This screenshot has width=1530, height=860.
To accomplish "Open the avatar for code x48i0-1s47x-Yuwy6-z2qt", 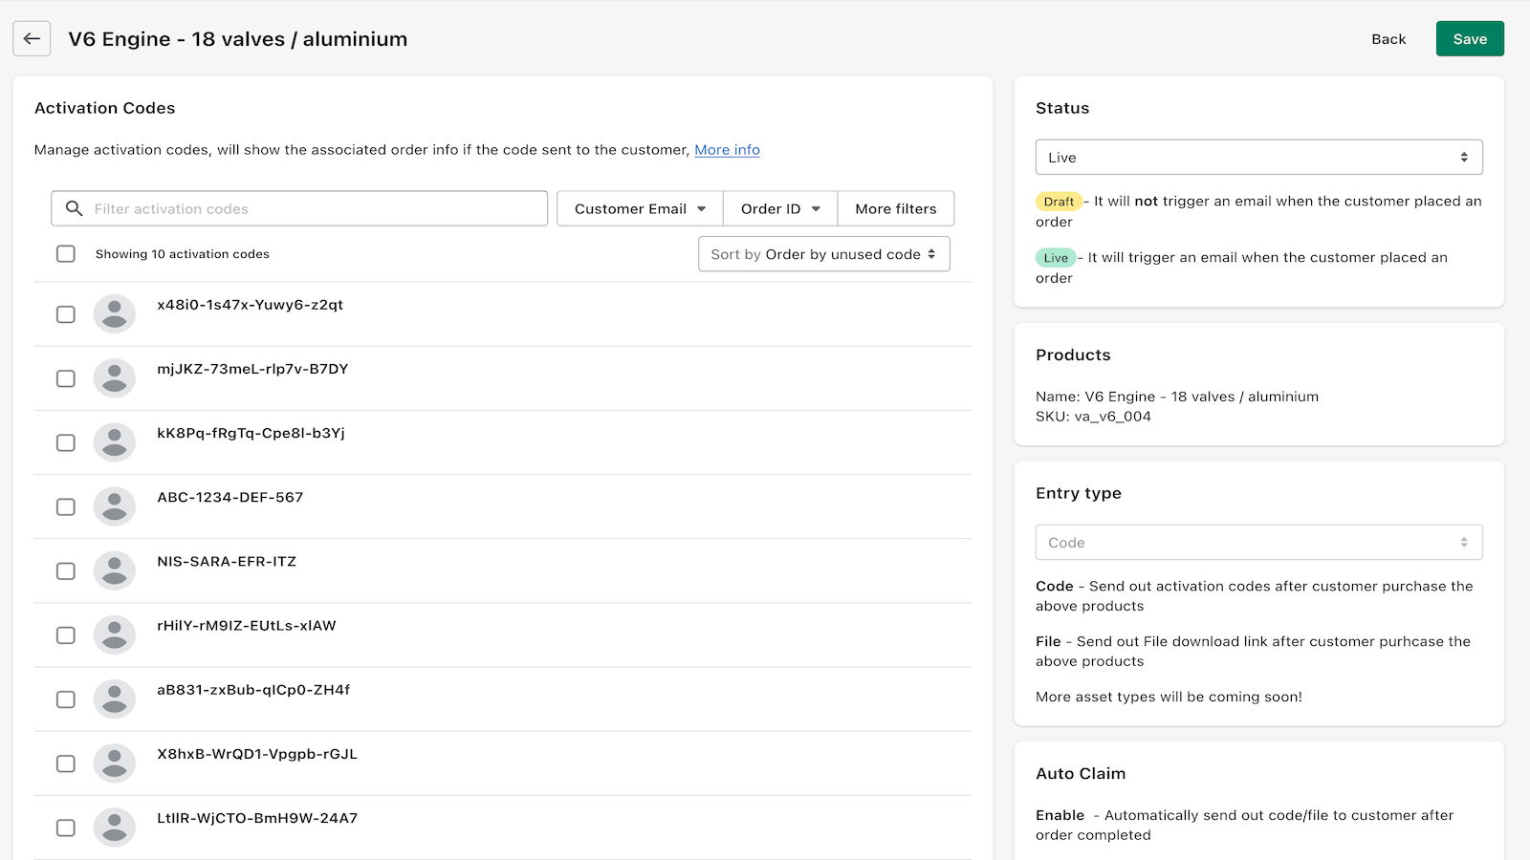I will (x=115, y=313).
